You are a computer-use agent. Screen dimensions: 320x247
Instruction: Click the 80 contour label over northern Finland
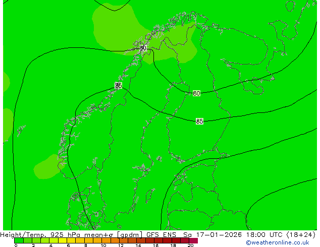(x=196, y=93)
